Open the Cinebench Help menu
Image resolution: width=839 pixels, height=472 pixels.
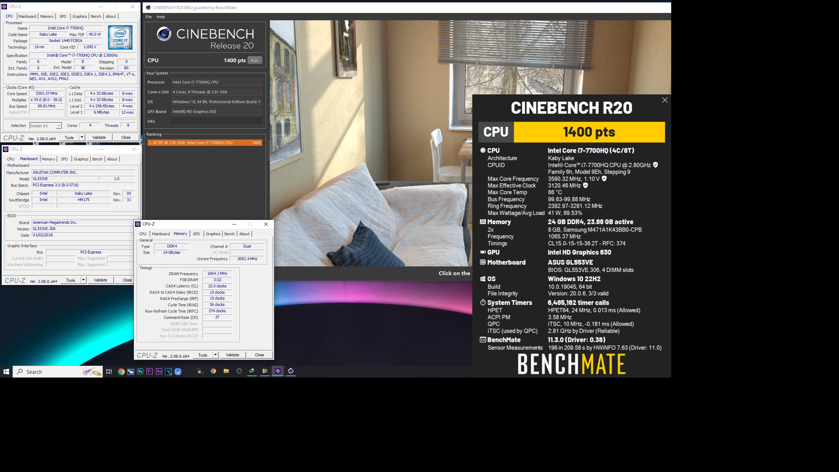pyautogui.click(x=161, y=17)
